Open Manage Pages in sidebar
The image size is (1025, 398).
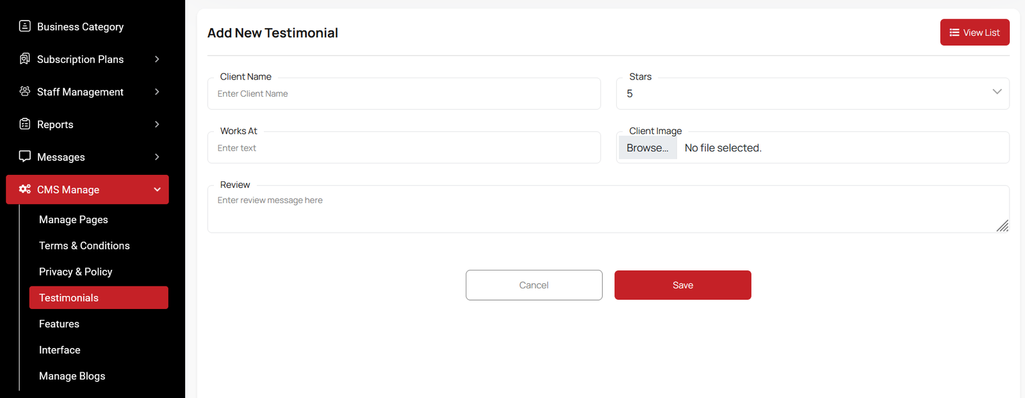[74, 220]
